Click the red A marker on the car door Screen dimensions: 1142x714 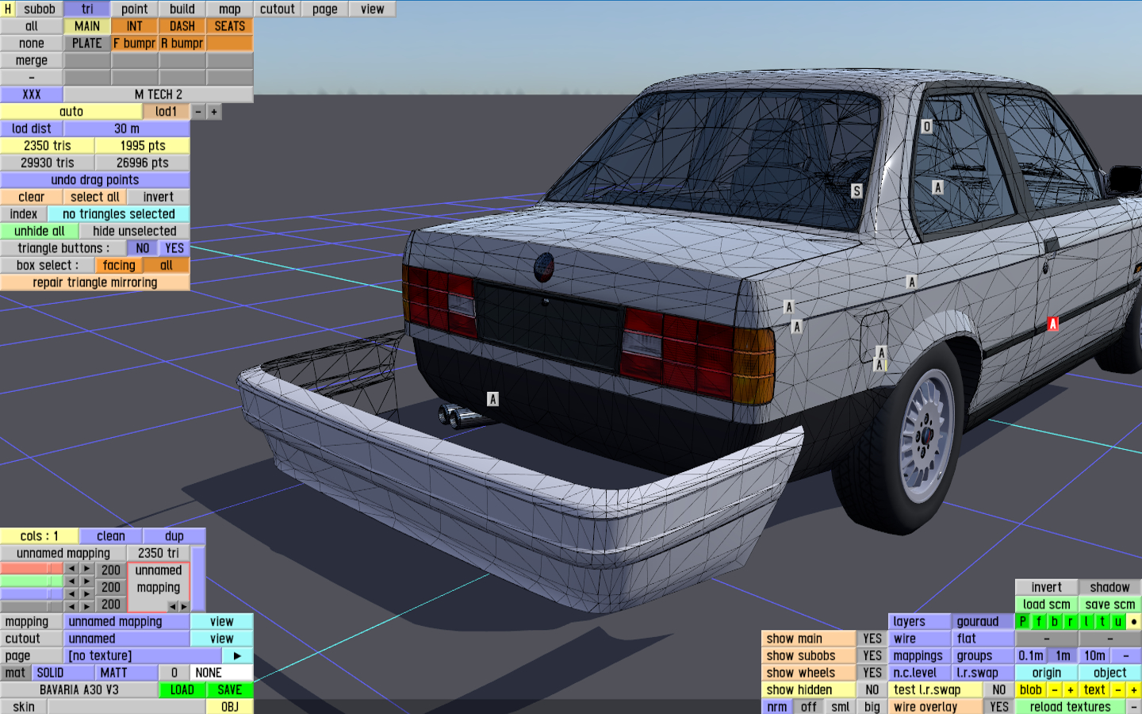(x=1053, y=324)
